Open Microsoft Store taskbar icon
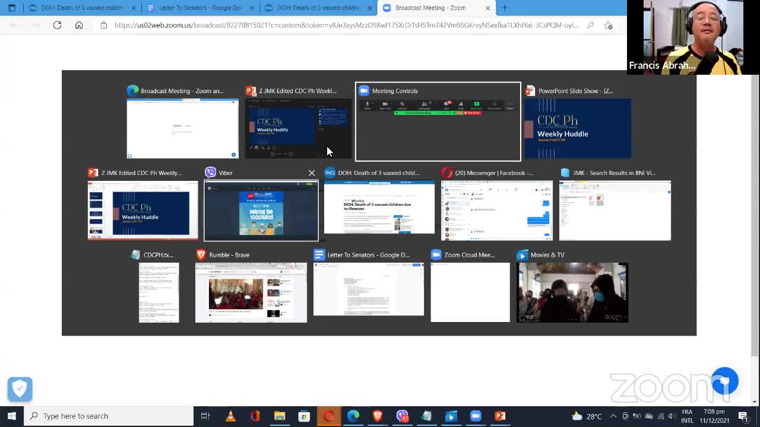 pyautogui.click(x=304, y=416)
